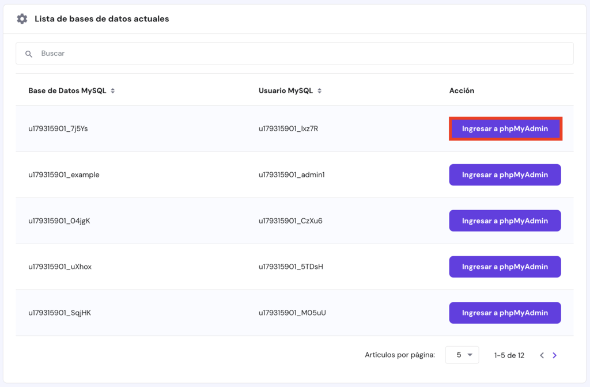The height and width of the screenshot is (387, 590).
Task: Click the settings gear icon beside the title
Action: click(21, 18)
